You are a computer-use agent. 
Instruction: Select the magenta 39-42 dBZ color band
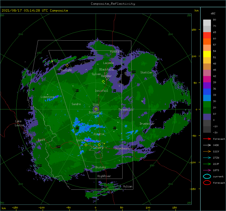(x=207, y=79)
